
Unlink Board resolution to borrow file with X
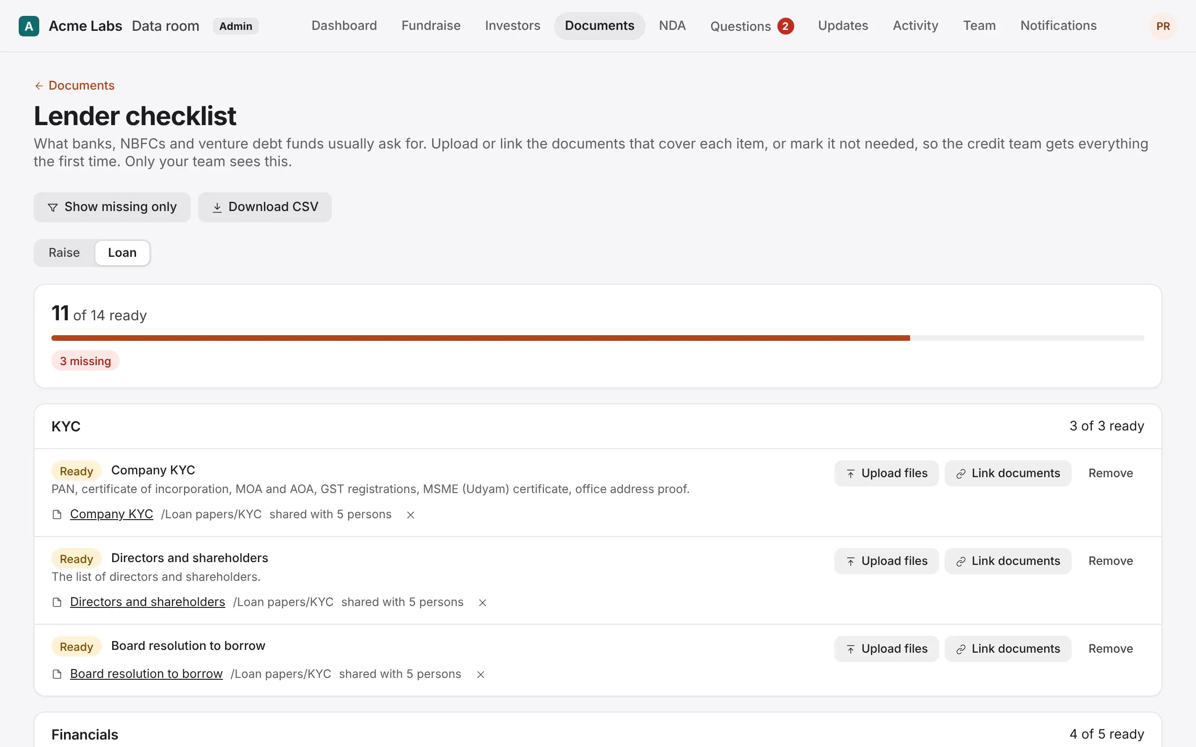pos(480,674)
